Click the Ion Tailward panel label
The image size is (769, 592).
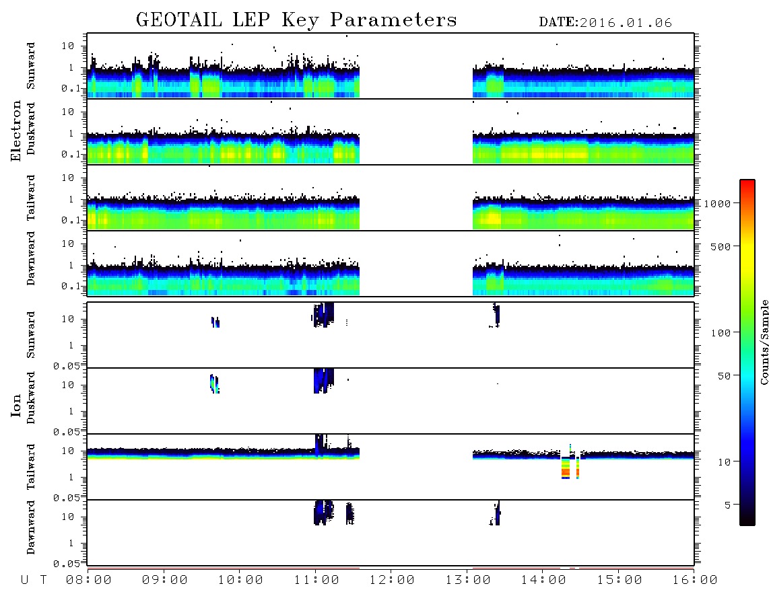point(31,467)
